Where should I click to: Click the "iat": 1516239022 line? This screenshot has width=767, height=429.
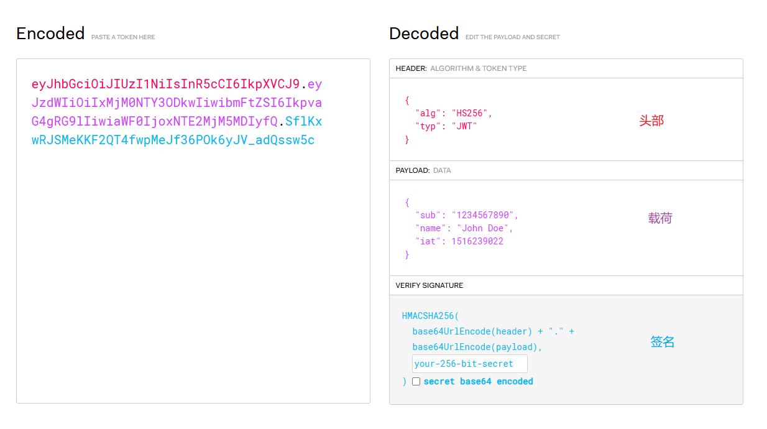pyautogui.click(x=459, y=241)
